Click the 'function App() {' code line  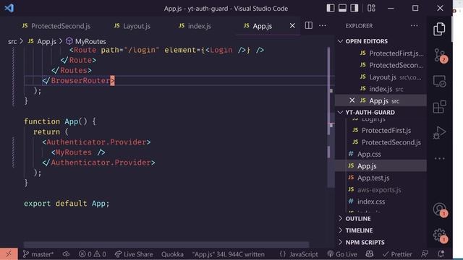pyautogui.click(x=59, y=121)
